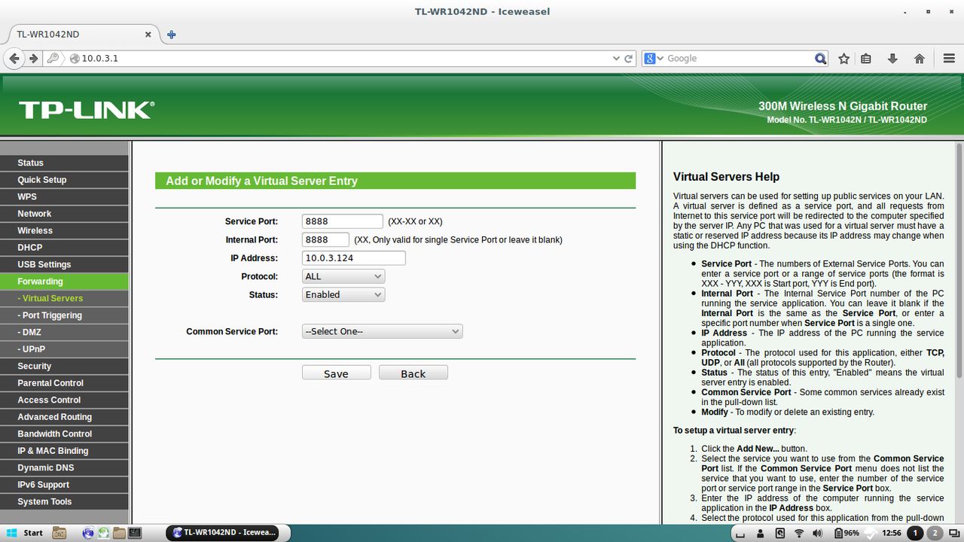Open the IP & MAC Binding menu item

[64, 451]
